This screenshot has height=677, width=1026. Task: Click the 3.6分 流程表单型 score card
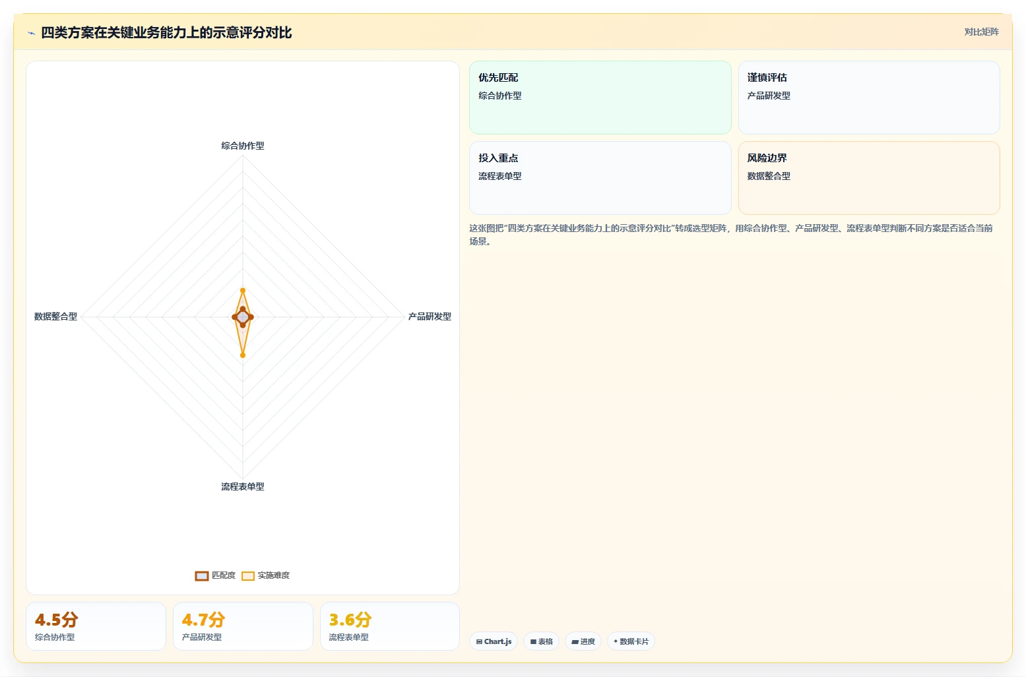coord(390,626)
